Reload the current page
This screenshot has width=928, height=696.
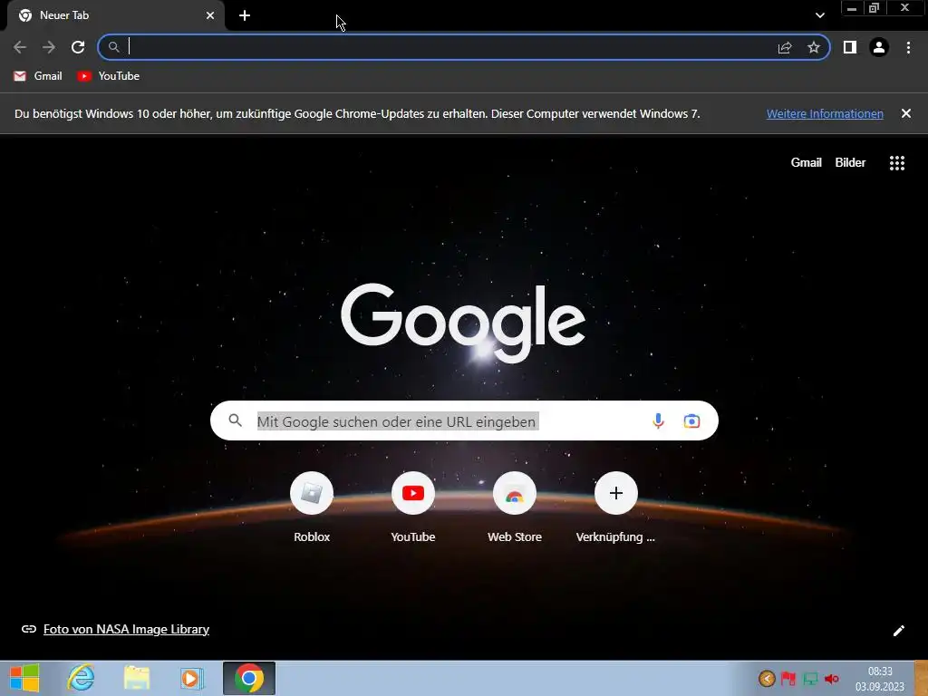click(x=78, y=47)
